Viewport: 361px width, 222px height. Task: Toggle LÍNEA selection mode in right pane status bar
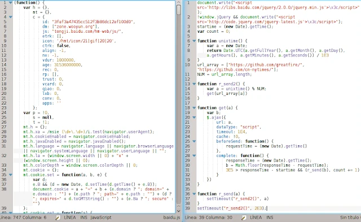pyautogui.click(x=256, y=217)
